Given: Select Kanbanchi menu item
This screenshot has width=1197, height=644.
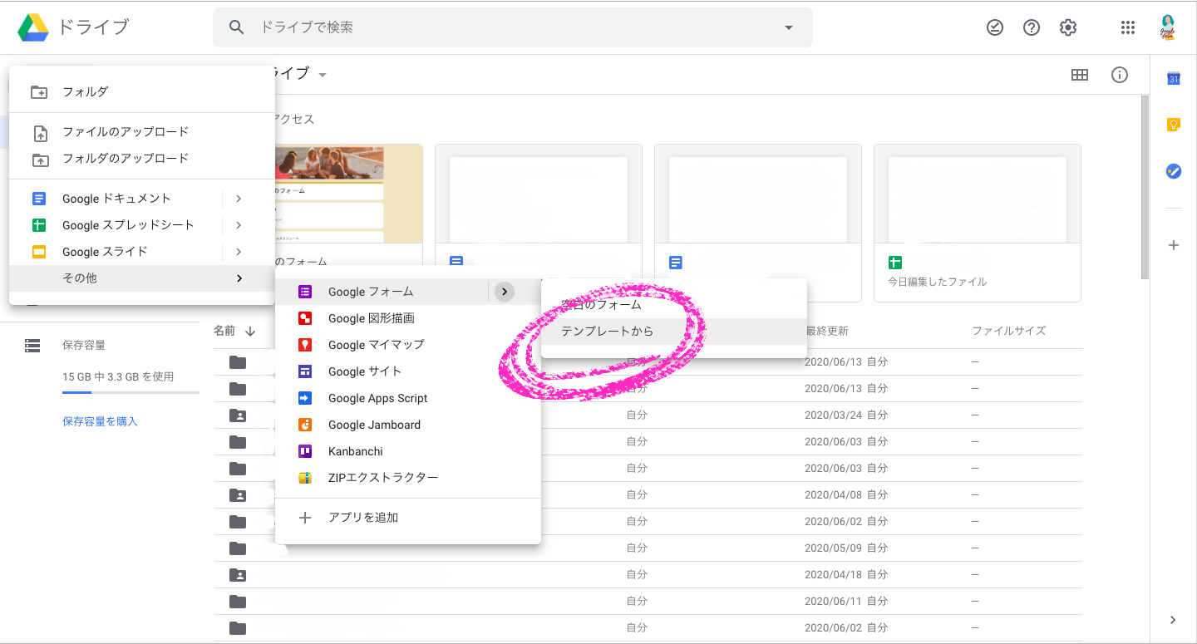Looking at the screenshot, I should pyautogui.click(x=407, y=451).
